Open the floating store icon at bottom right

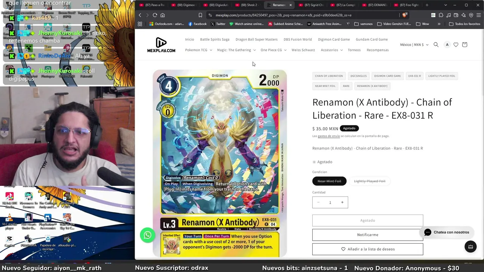point(470,247)
